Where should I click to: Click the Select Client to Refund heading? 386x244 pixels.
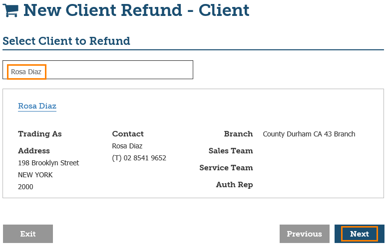click(x=66, y=41)
